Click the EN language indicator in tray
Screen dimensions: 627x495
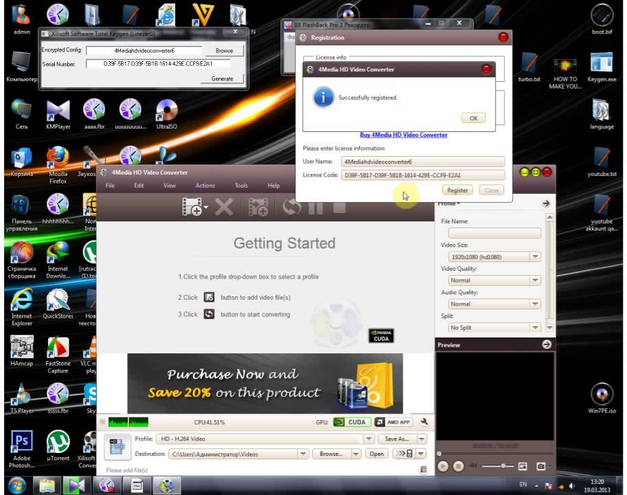tap(523, 485)
